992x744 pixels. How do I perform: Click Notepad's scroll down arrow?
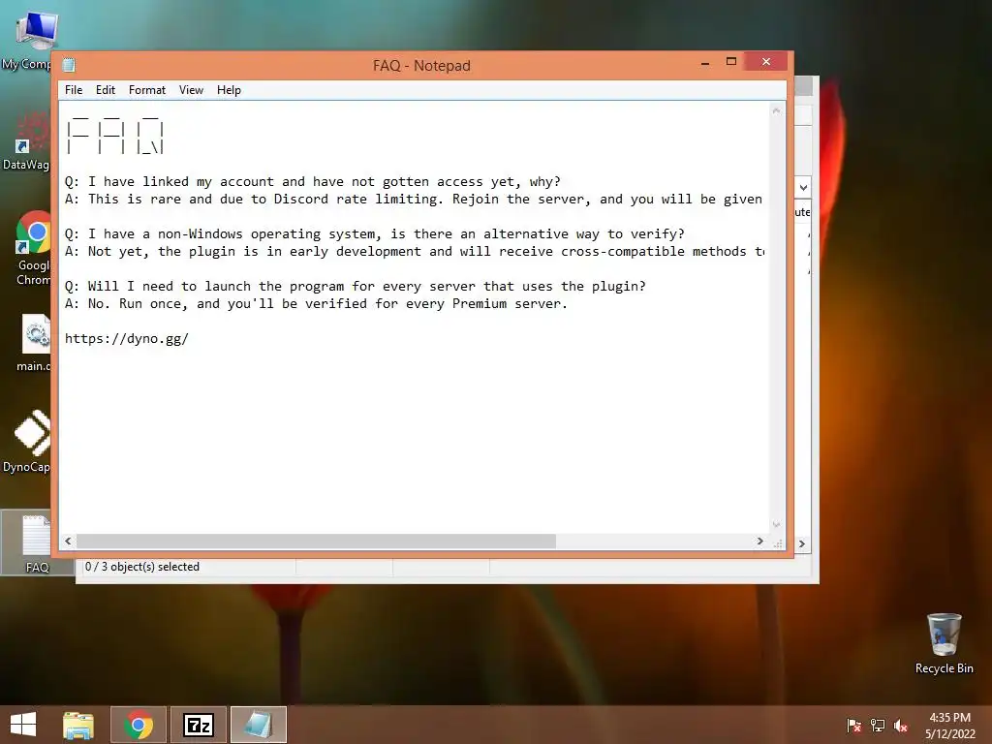(x=776, y=524)
